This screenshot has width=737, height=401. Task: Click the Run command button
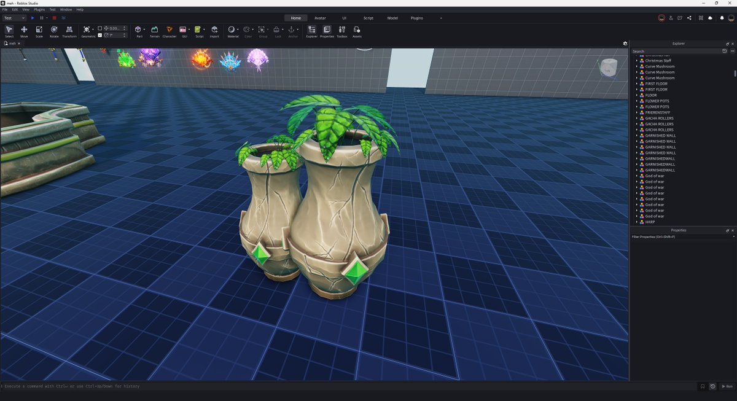click(x=727, y=386)
